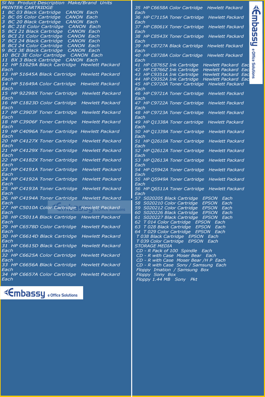Select row 'Floppy Sony Box'

point(156,275)
